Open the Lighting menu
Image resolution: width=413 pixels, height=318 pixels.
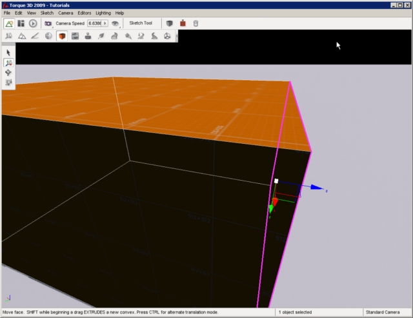pyautogui.click(x=103, y=13)
